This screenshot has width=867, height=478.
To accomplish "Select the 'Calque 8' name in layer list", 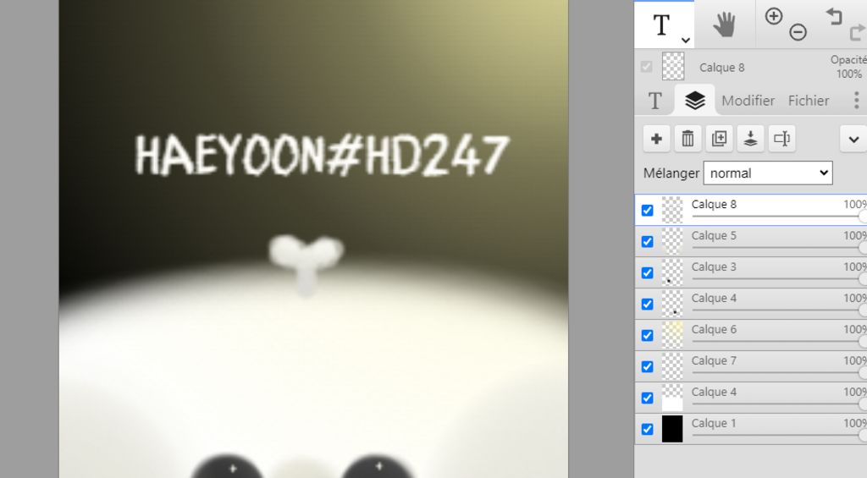I will 714,204.
